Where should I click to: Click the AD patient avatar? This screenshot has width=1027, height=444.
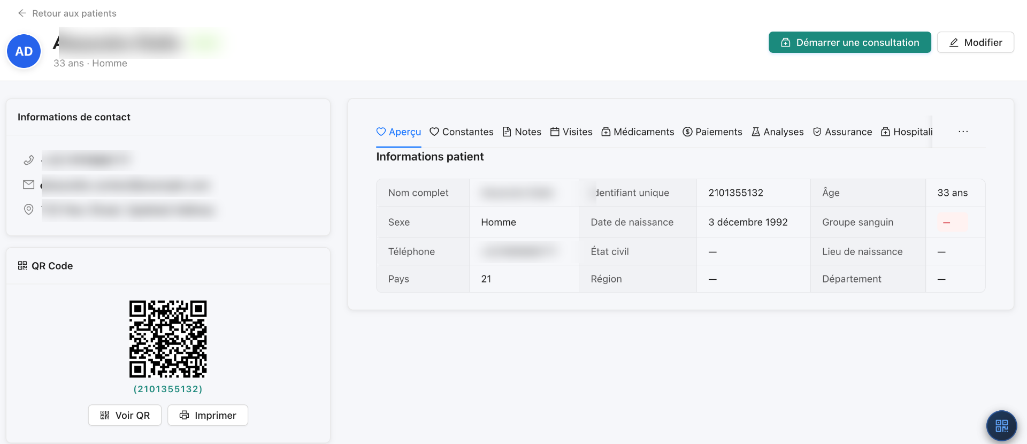point(24,51)
